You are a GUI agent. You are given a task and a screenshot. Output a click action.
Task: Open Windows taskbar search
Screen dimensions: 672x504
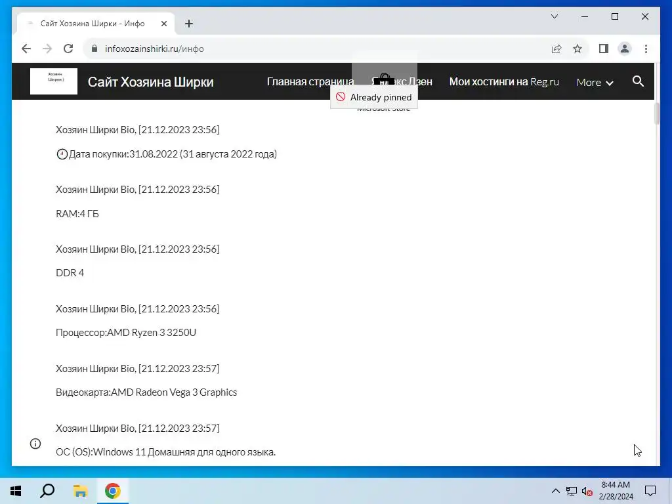(x=47, y=491)
